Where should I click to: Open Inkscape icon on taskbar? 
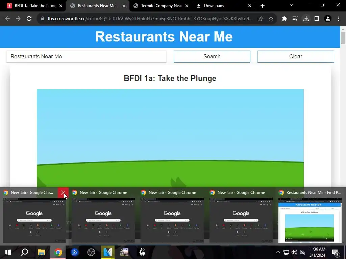[142, 252]
